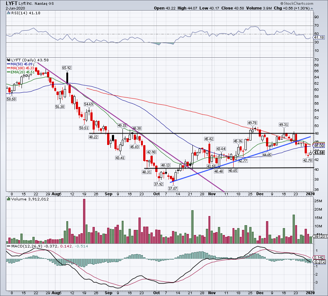Viewport: 328px width, 296px height.
Task: Click the 56.30 price label
Action: point(60,107)
